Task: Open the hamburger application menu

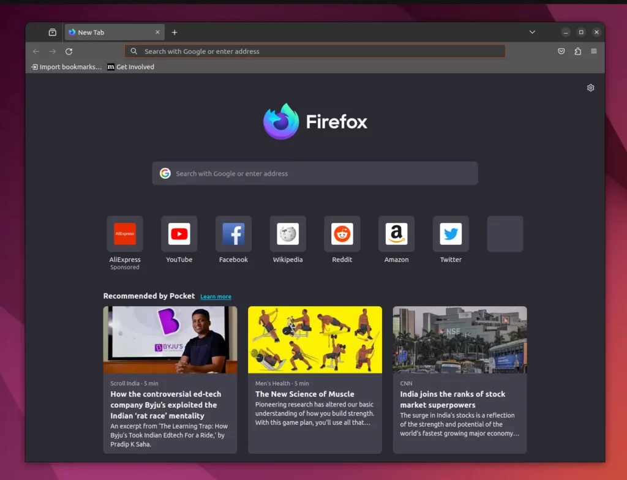Action: coord(594,51)
